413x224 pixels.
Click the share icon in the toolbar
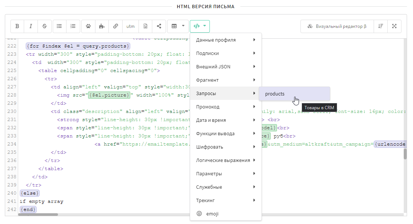coord(159,26)
